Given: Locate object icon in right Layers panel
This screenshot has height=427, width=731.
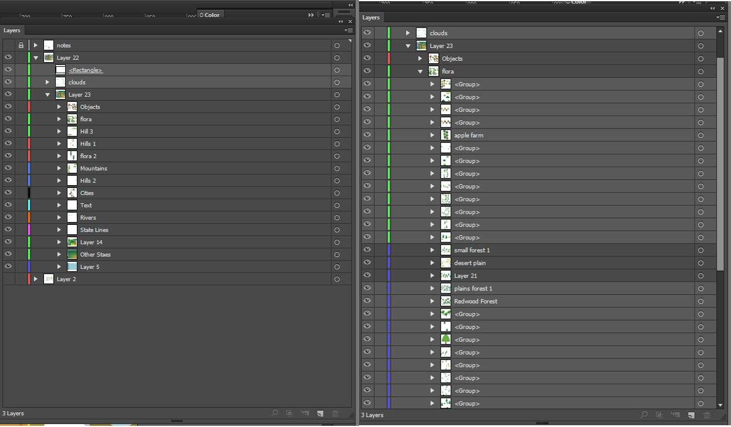Looking at the screenshot, I should [x=644, y=415].
